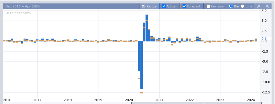The width and height of the screenshot is (275, 104).
Task: Click the blue 0.6 current value label
Action: click(x=264, y=39)
